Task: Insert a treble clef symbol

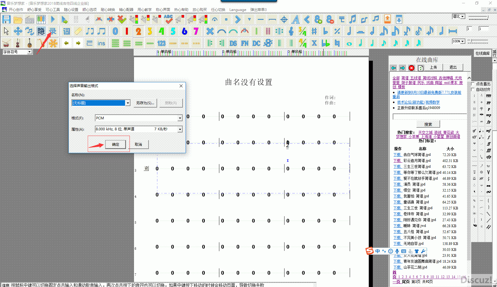Action: point(291,31)
